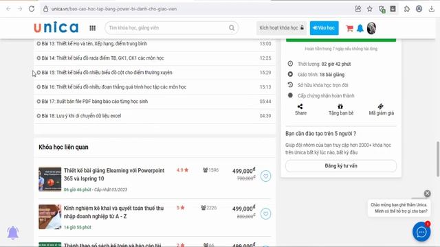The image size is (440, 247).
Task: Open the shield extension icon with green badge
Action: (382, 9)
